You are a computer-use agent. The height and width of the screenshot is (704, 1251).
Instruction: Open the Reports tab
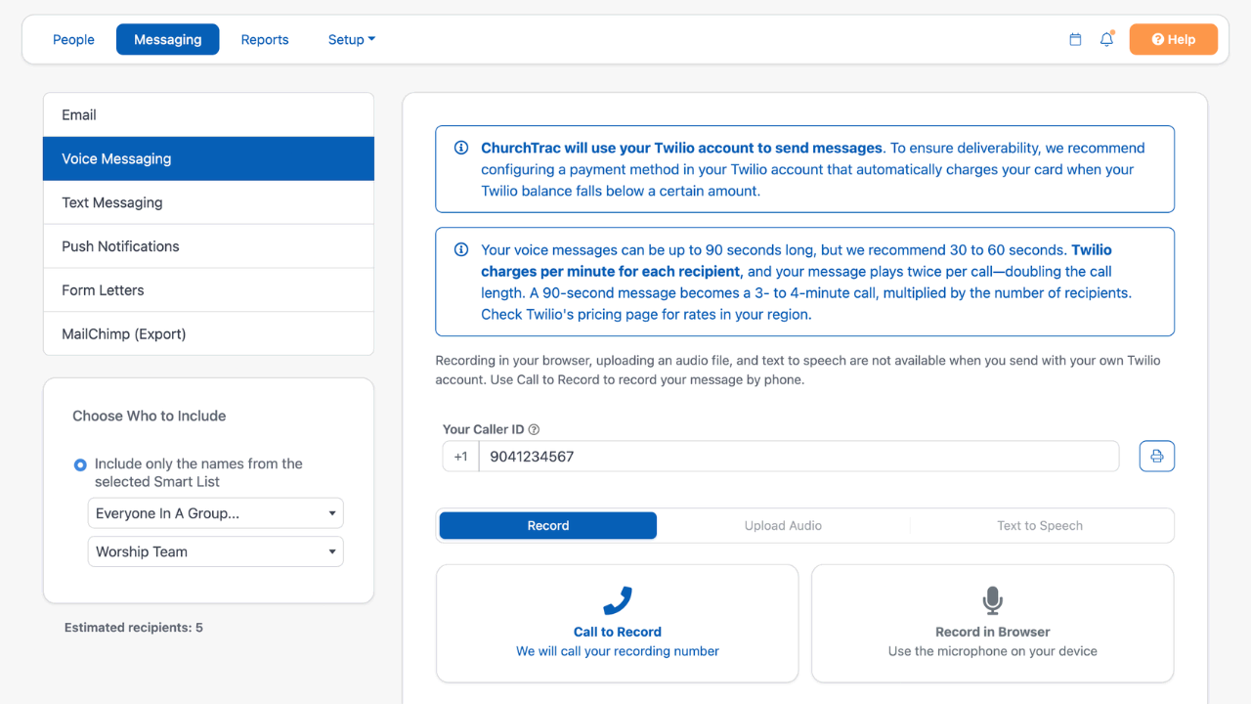pos(265,40)
